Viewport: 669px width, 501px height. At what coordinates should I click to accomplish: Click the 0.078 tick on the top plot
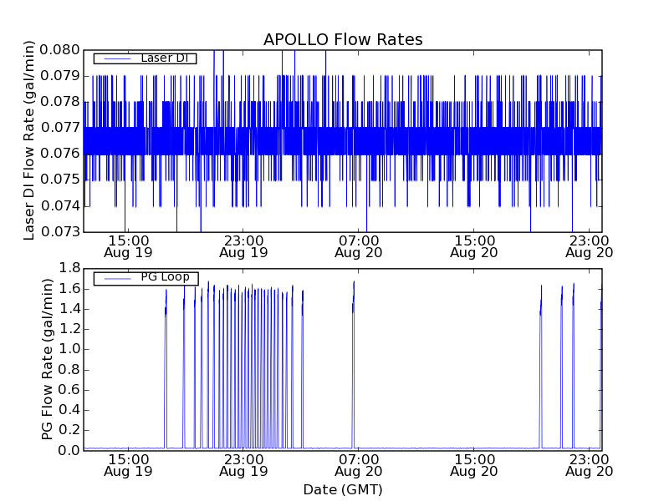[59, 102]
